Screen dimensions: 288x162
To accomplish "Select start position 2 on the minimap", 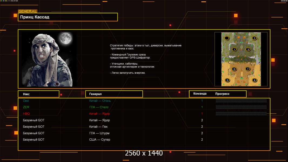I will (x=254, y=38).
